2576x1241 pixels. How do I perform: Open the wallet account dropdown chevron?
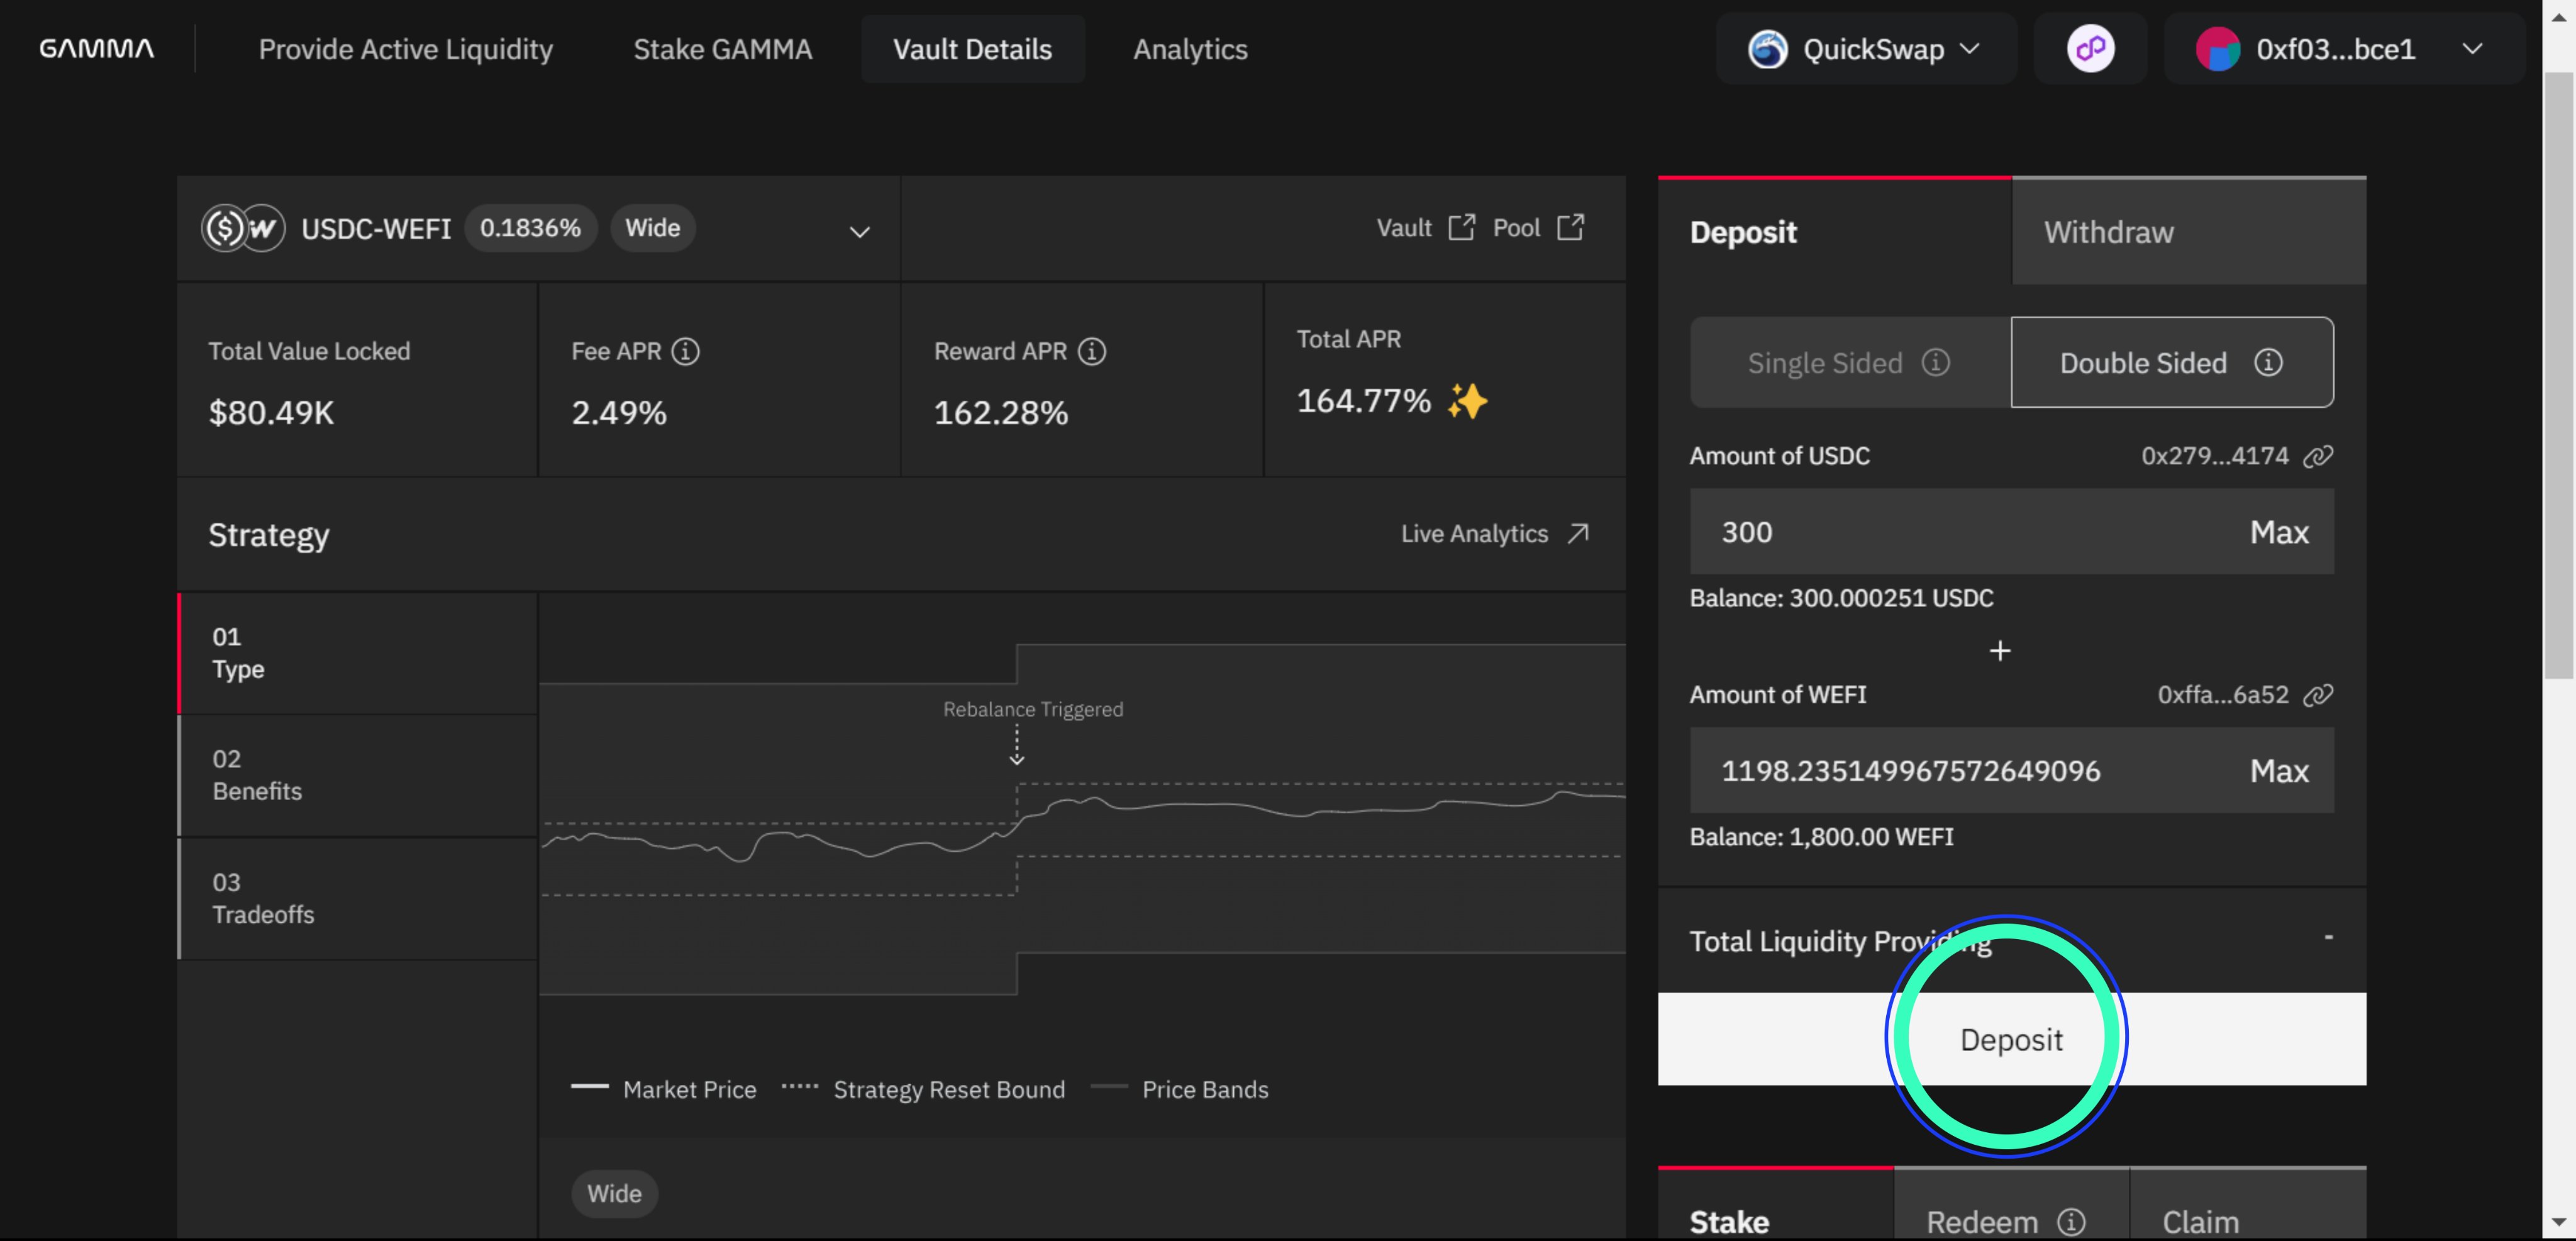coord(2471,49)
